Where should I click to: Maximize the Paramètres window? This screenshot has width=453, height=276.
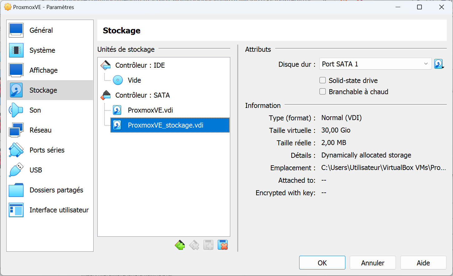tap(420, 7)
